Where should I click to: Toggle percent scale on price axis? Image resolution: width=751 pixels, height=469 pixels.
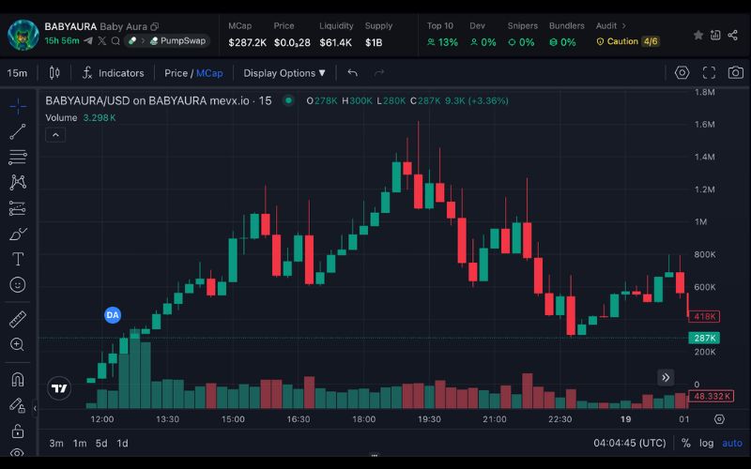(686, 443)
